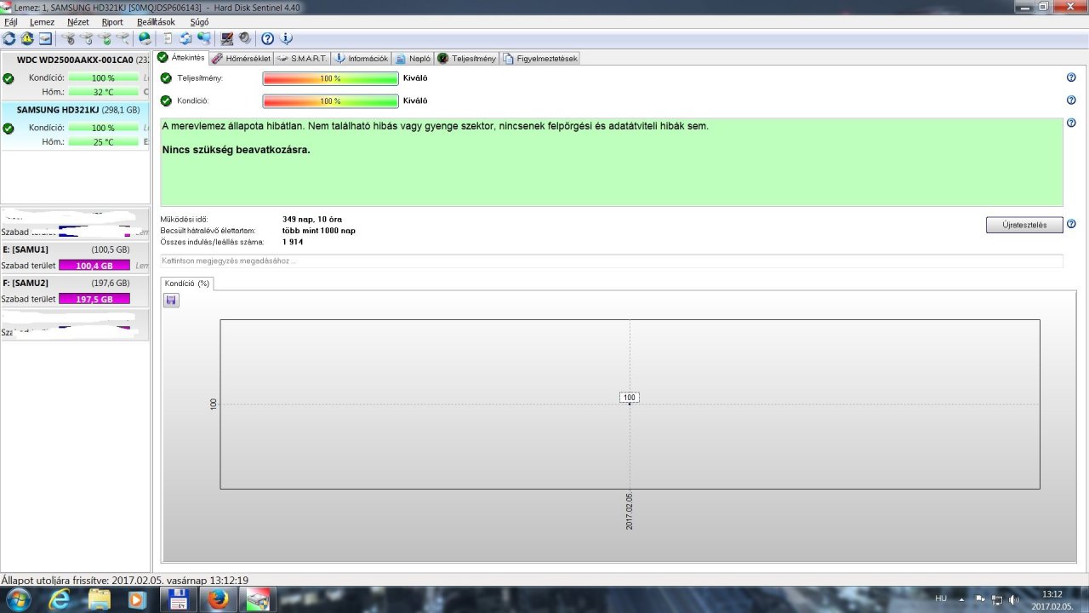Open Firefox from the taskbar
Viewport: 1089px width, 613px height.
coord(219,599)
